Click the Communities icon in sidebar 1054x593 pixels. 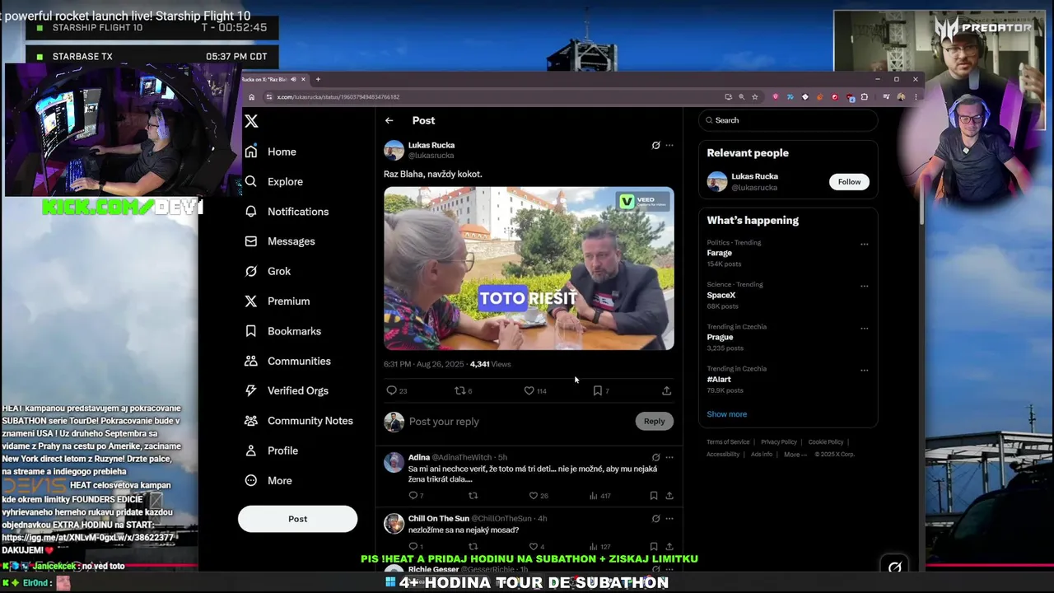tap(251, 361)
